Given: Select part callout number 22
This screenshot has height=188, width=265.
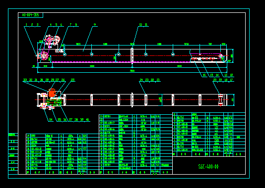Looking at the screenshot, I should [152, 80].
